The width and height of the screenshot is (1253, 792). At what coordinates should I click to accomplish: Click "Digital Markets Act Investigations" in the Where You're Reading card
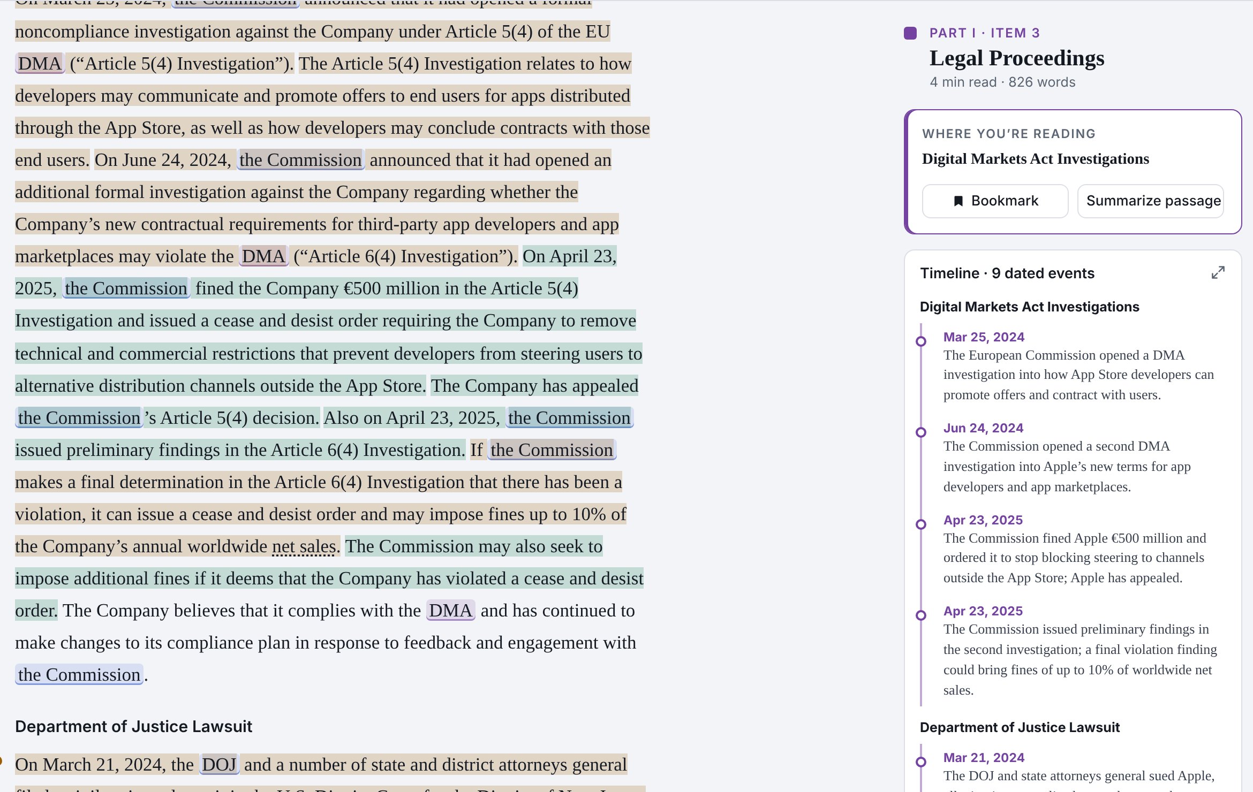click(1036, 159)
